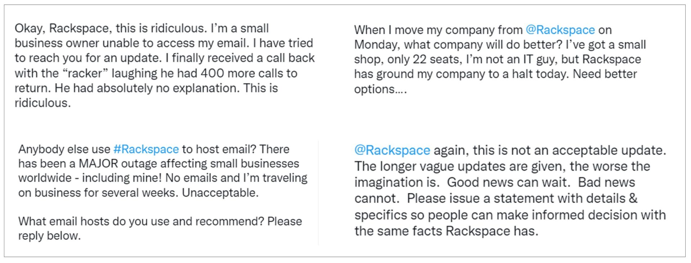Image resolution: width=691 pixels, height=263 pixels.
Task: Click the #Rackspace hashtag link
Action: (x=146, y=149)
